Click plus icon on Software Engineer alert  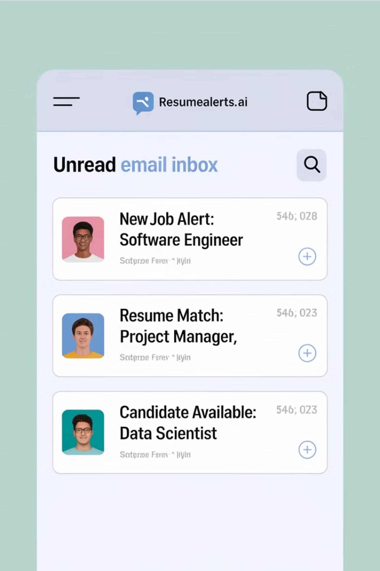[x=307, y=257]
